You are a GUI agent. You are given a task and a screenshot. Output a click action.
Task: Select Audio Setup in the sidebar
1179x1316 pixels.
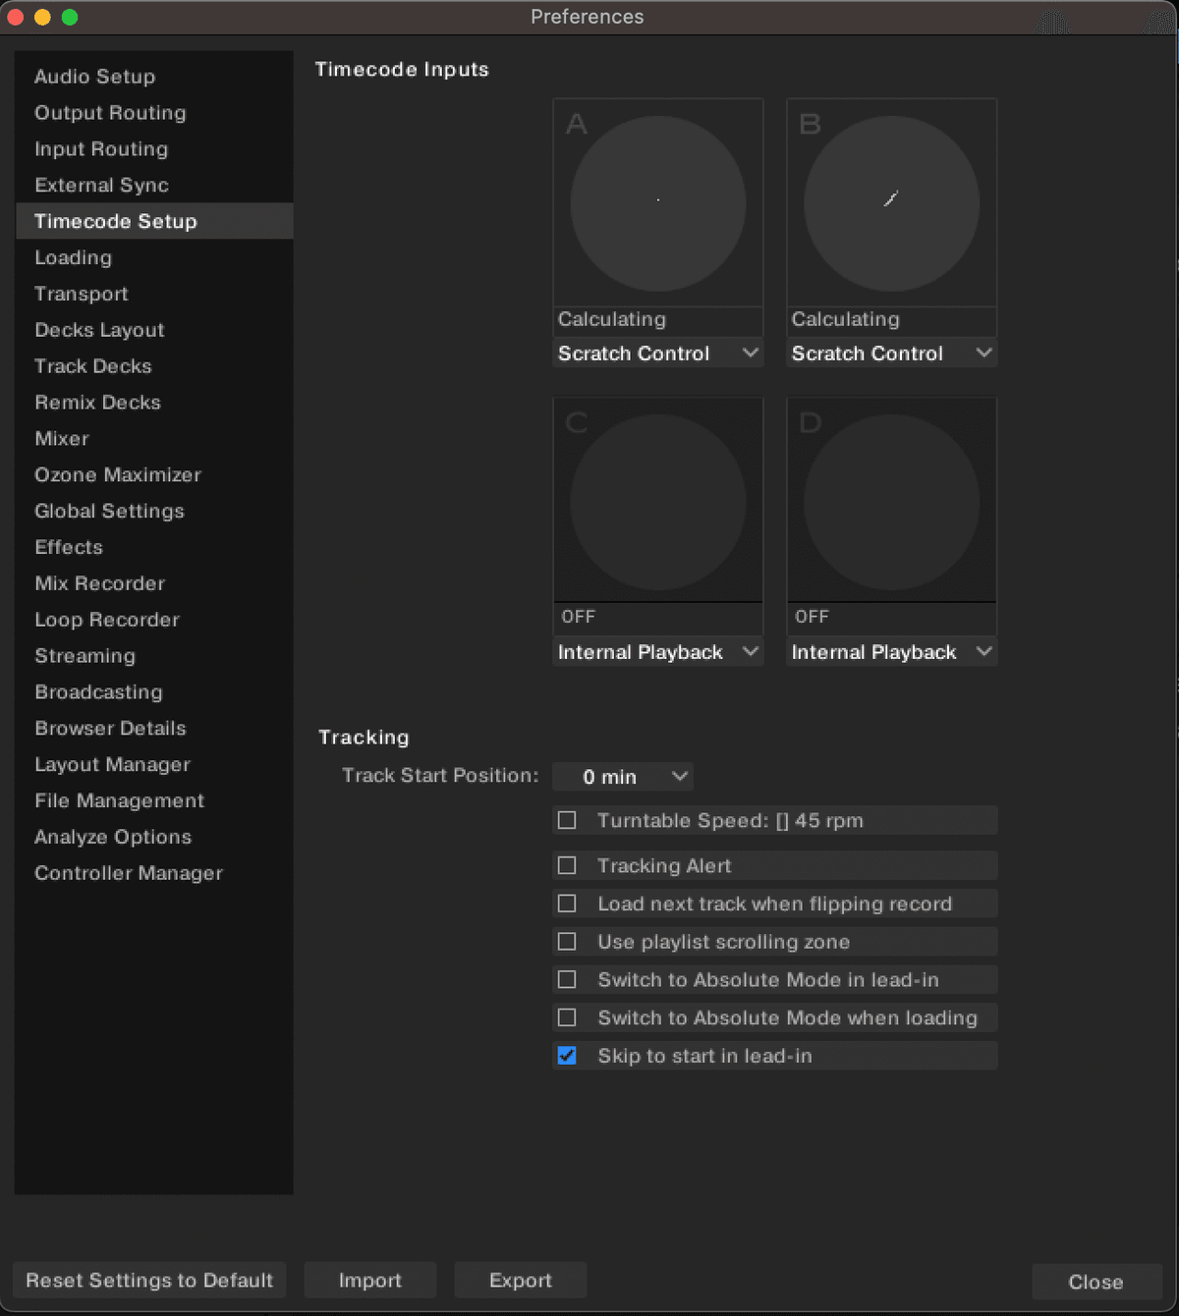[94, 77]
